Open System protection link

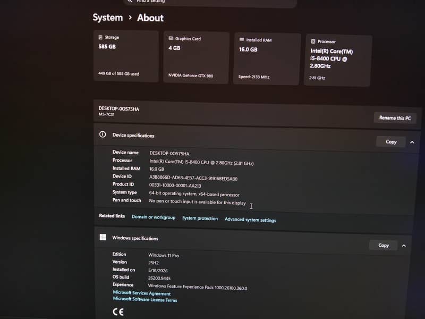(x=200, y=219)
